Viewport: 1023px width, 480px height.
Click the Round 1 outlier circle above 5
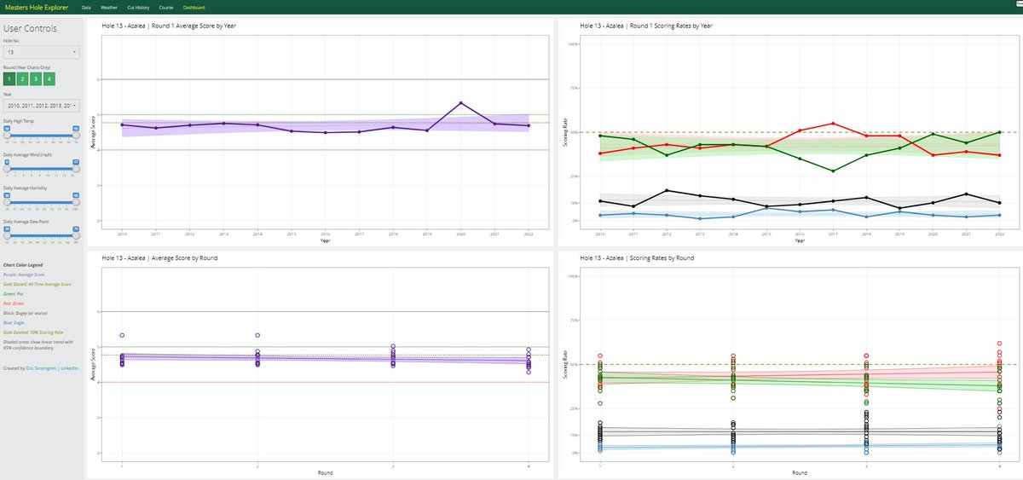122,336
